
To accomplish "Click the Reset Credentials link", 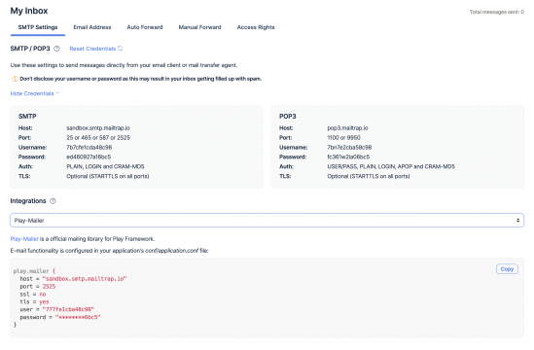I will click(x=92, y=49).
